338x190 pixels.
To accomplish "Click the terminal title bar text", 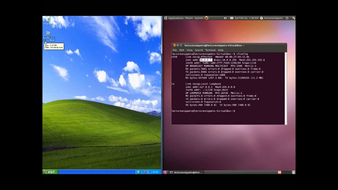I will (214, 45).
